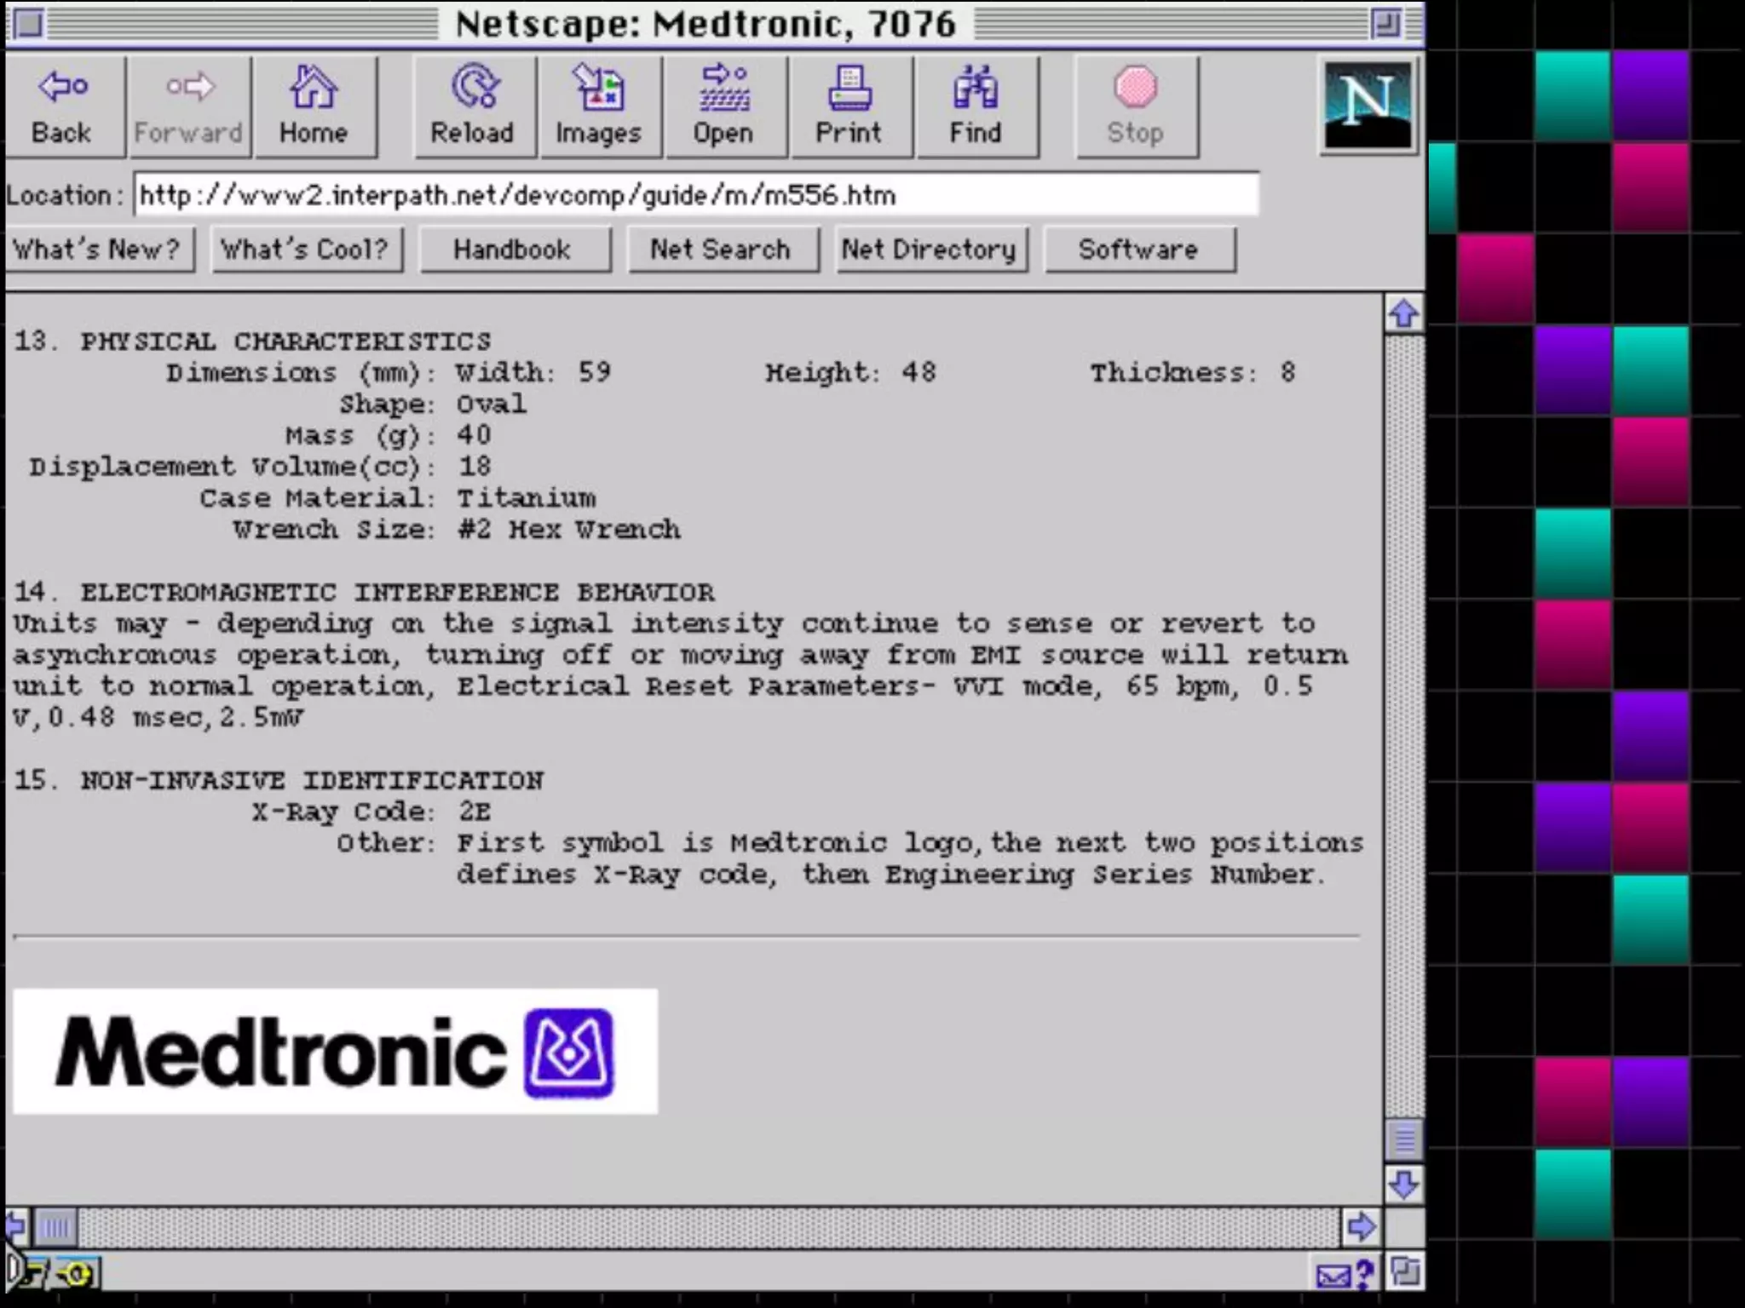The image size is (1745, 1308).
Task: Click the vertical scrollbar up arrow
Action: [1403, 313]
